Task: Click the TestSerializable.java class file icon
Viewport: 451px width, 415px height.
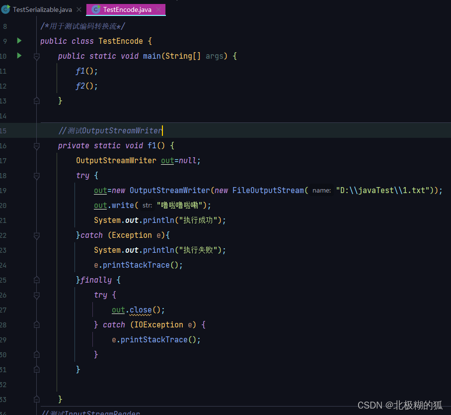Action: click(x=6, y=9)
